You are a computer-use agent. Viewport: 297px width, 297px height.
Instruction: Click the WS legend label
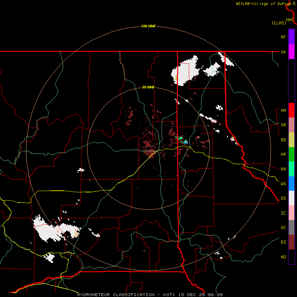tap(283, 184)
